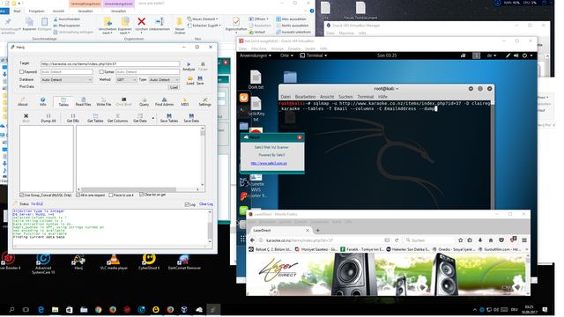
Task: Toggle the Log checkbox
Action: (187, 204)
